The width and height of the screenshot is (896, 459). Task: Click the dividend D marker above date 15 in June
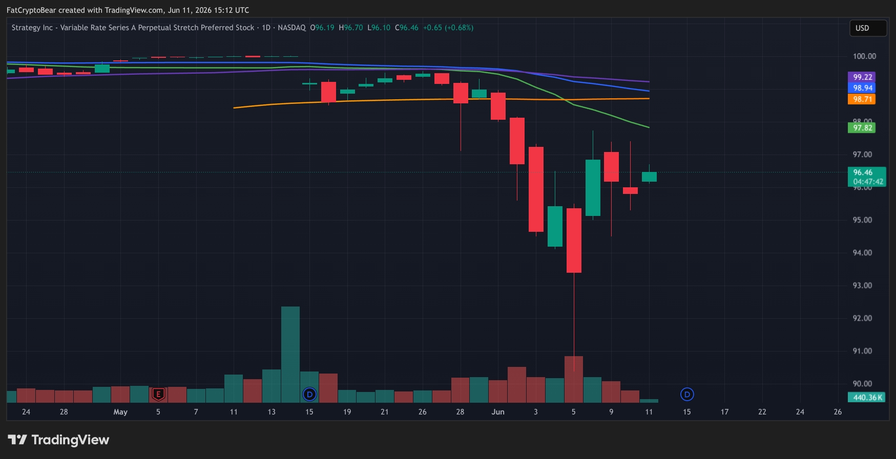pyautogui.click(x=687, y=395)
